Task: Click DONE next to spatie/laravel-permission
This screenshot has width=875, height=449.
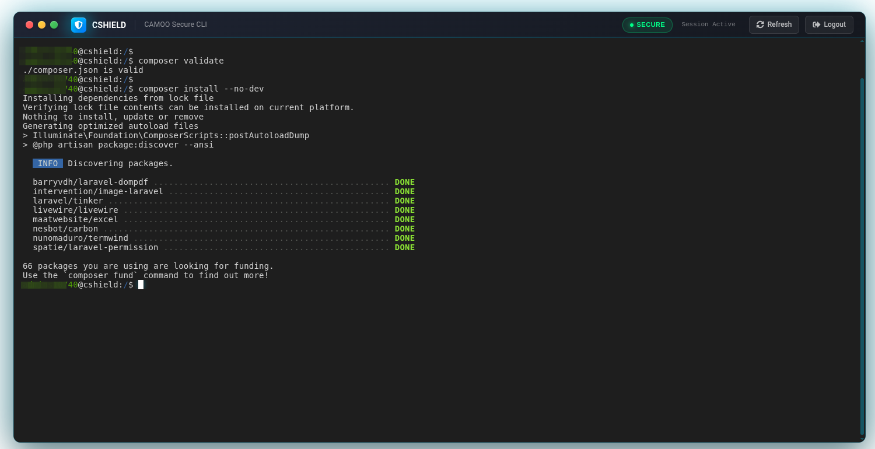Action: [x=405, y=247]
